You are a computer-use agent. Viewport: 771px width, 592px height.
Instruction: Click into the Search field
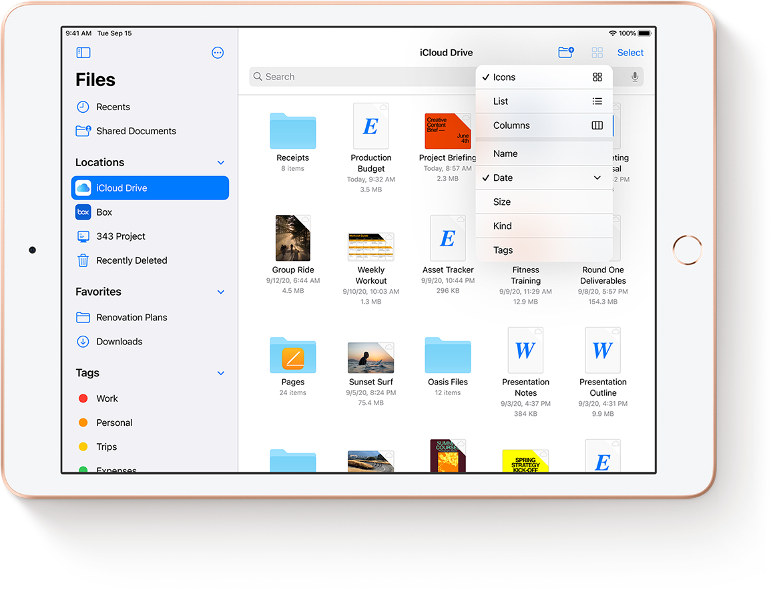pyautogui.click(x=362, y=77)
